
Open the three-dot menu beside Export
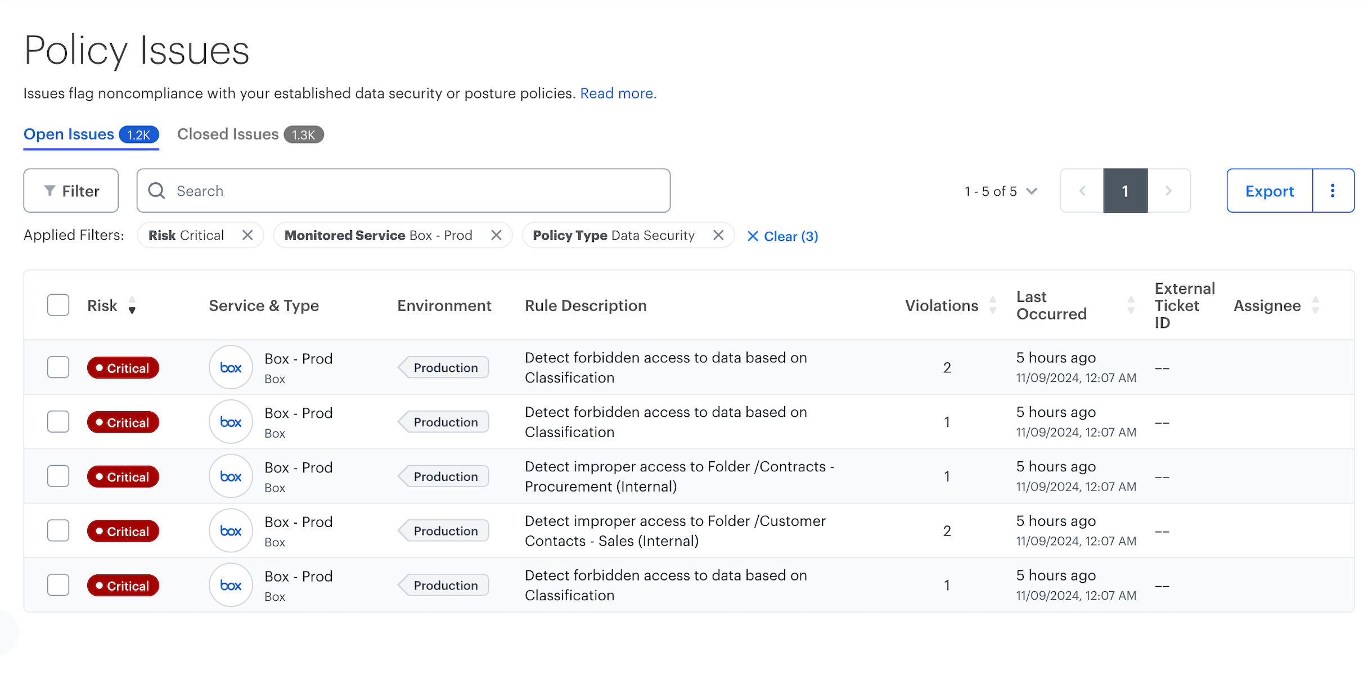[x=1333, y=191]
